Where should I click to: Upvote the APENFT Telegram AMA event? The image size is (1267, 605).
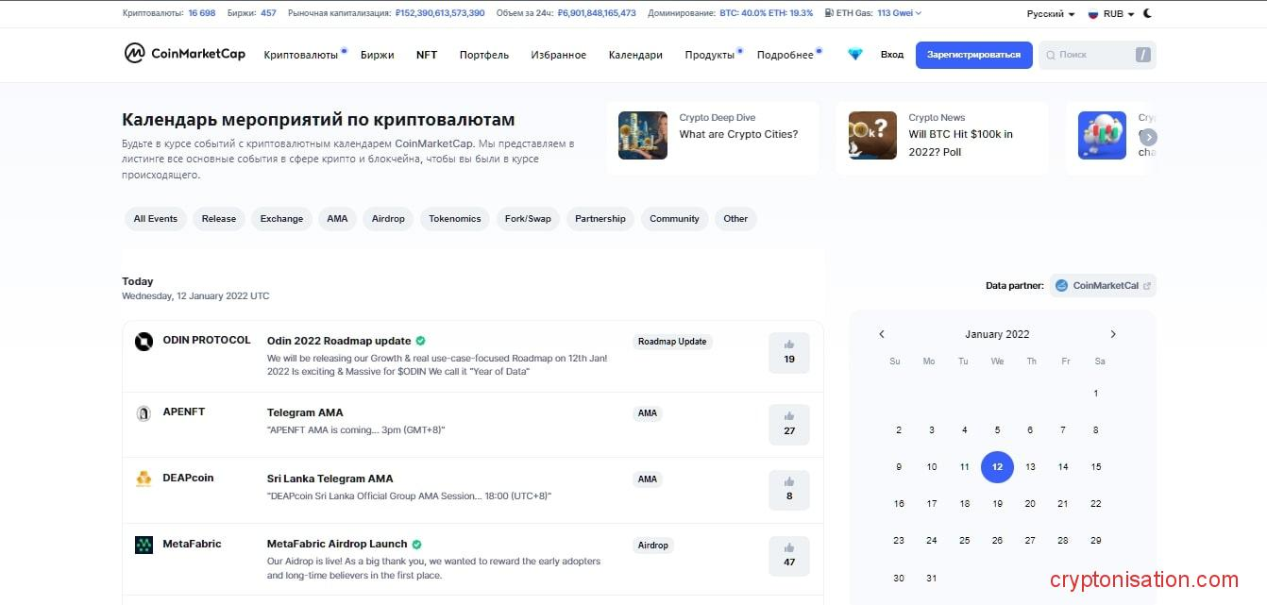point(789,424)
